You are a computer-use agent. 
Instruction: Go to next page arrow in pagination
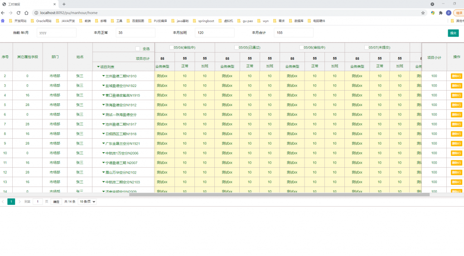point(19,202)
